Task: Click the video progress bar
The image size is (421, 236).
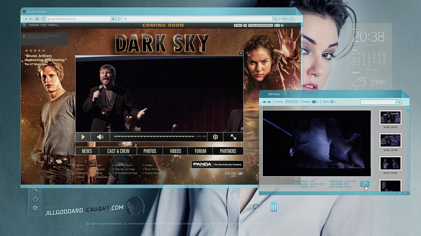Action: tap(152, 137)
